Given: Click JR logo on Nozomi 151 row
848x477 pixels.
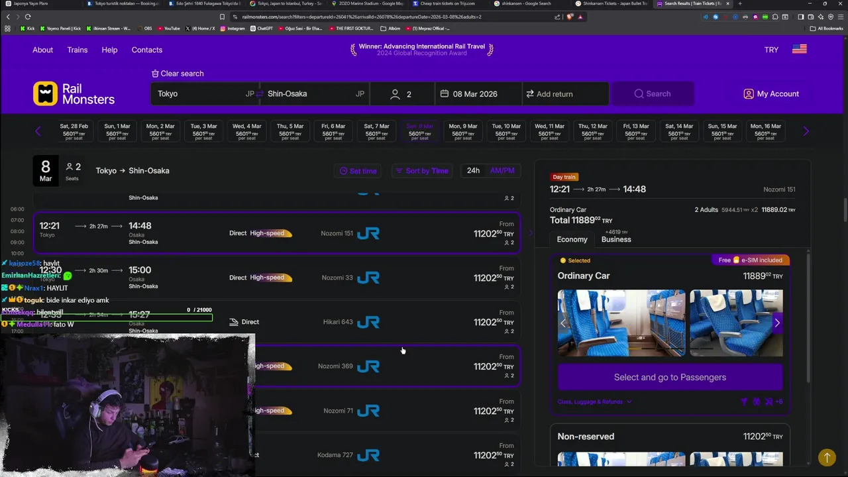Looking at the screenshot, I should tap(368, 233).
